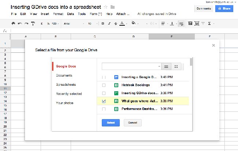Open the Data menu
Viewport: 238px width, 151px height.
[70, 14]
